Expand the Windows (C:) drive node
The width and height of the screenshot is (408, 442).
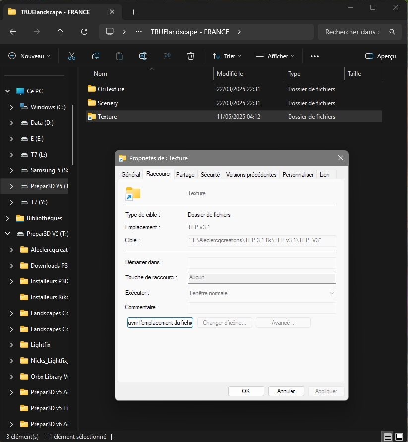12,107
